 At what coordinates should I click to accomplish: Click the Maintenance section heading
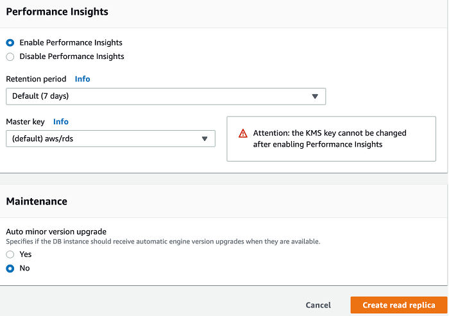(x=37, y=201)
